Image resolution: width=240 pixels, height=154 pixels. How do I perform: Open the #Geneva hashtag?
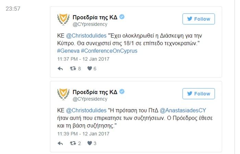(x=68, y=51)
